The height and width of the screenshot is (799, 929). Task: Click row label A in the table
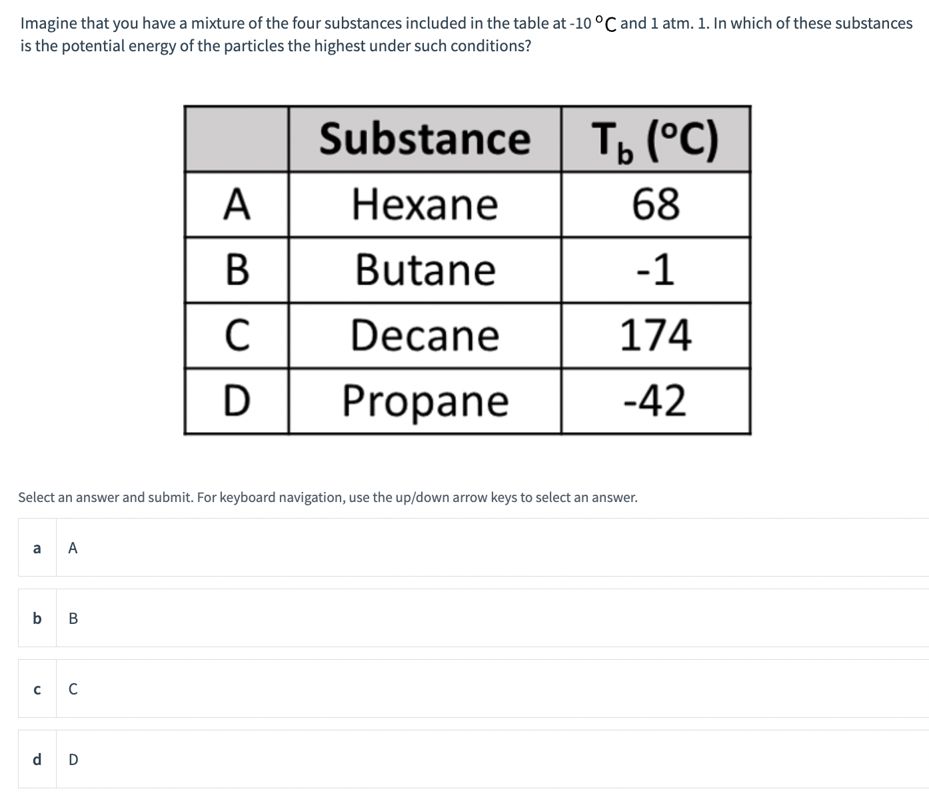point(237,204)
